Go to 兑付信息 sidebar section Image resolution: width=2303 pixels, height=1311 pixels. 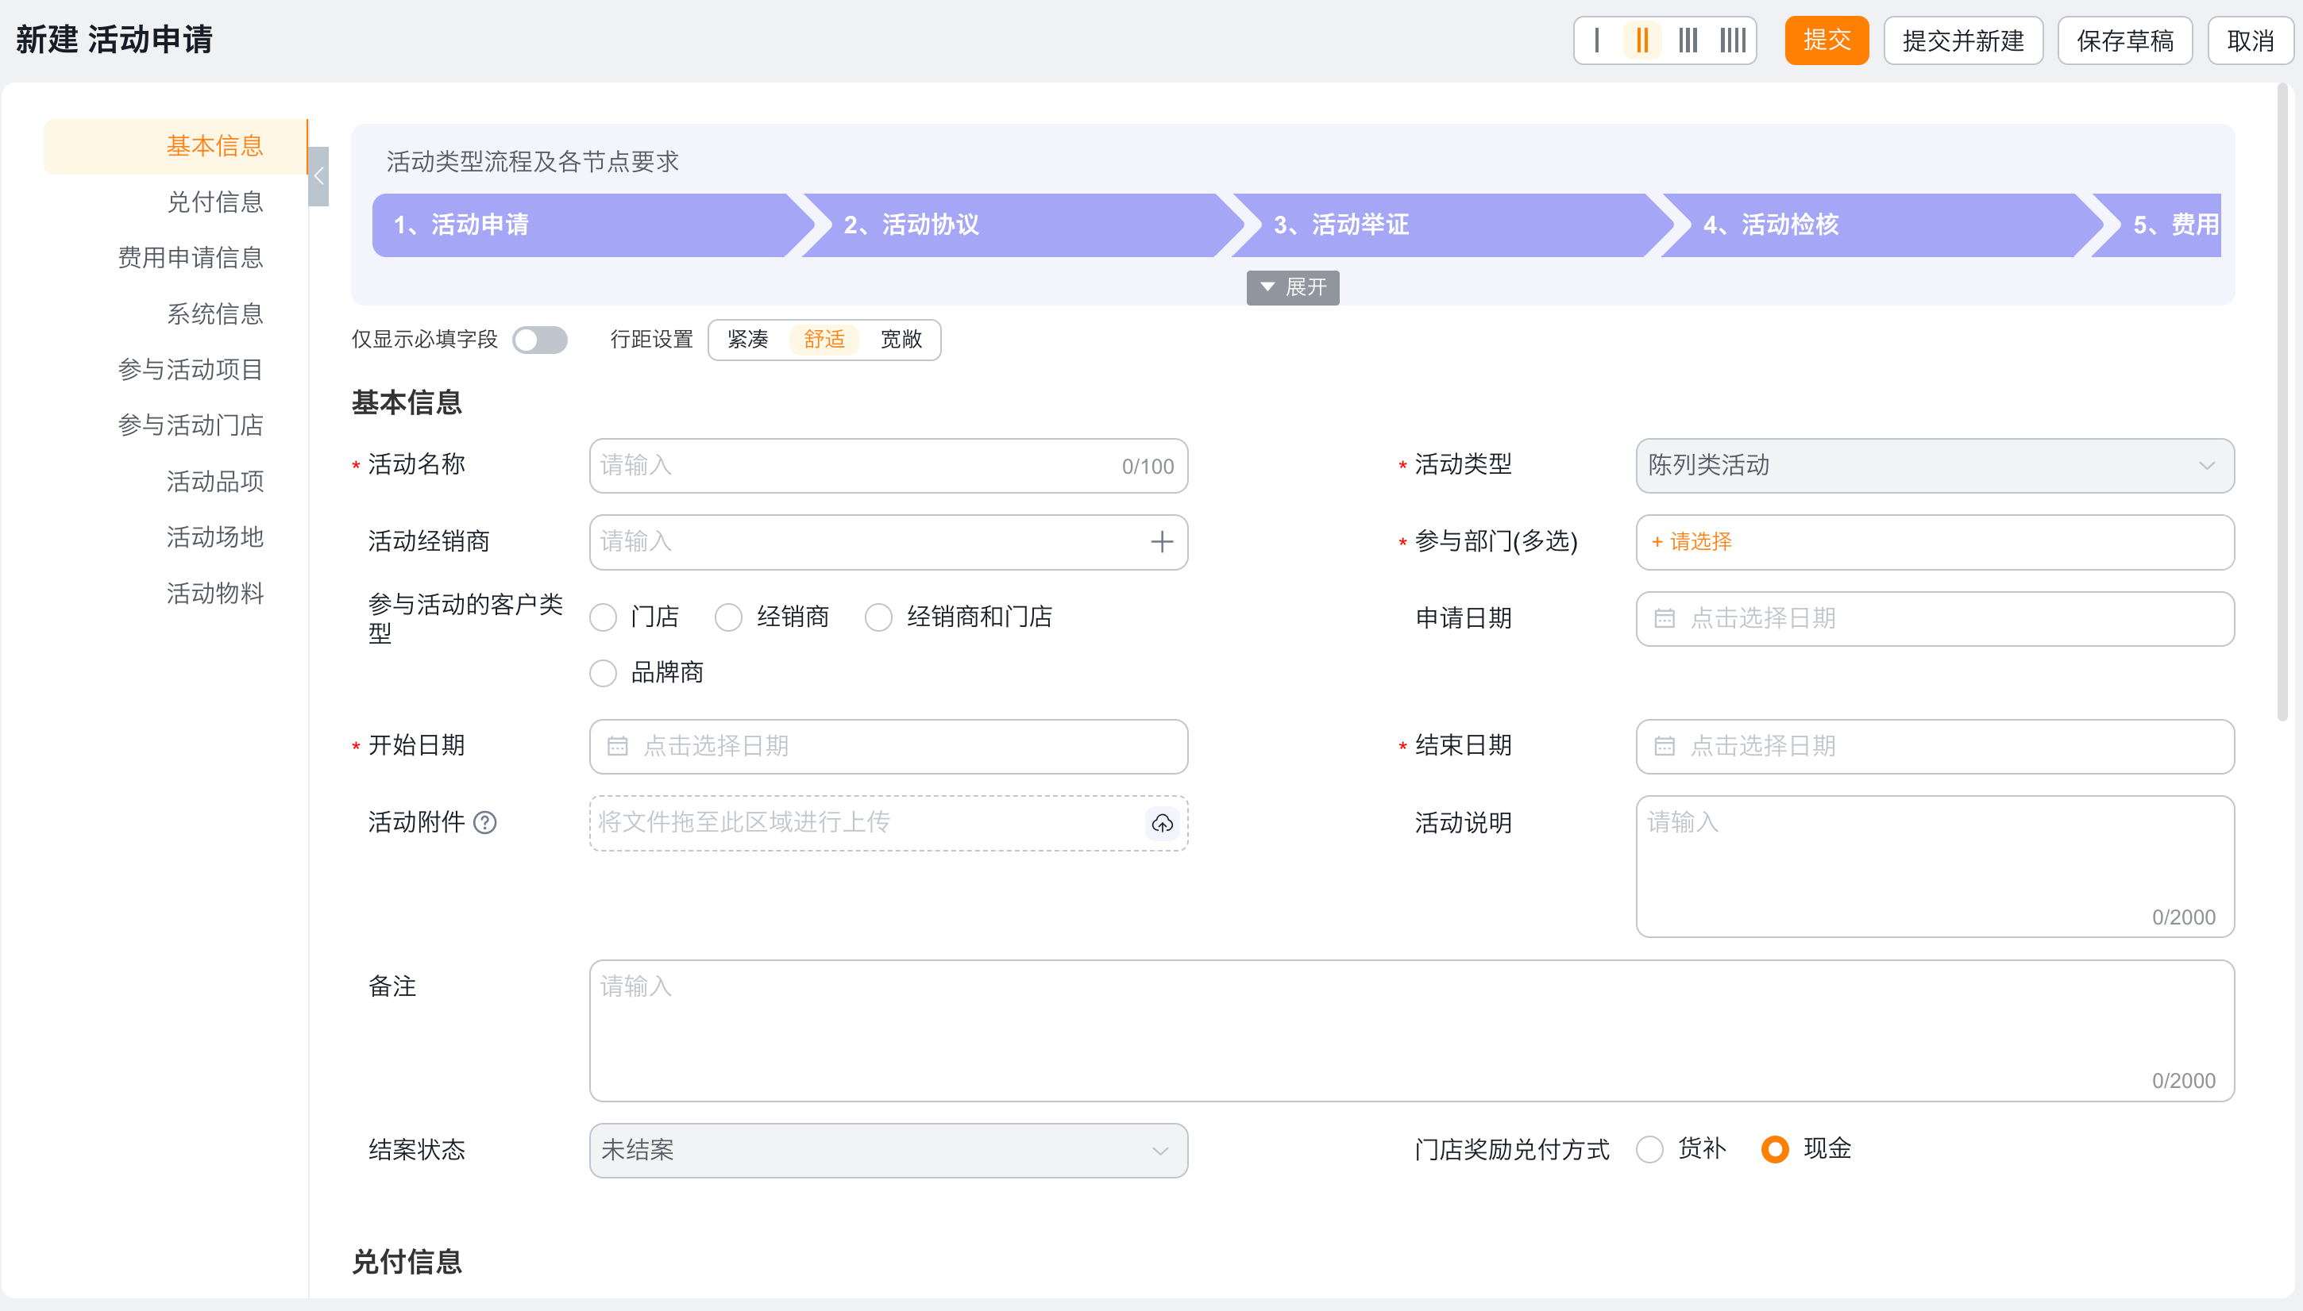point(214,202)
